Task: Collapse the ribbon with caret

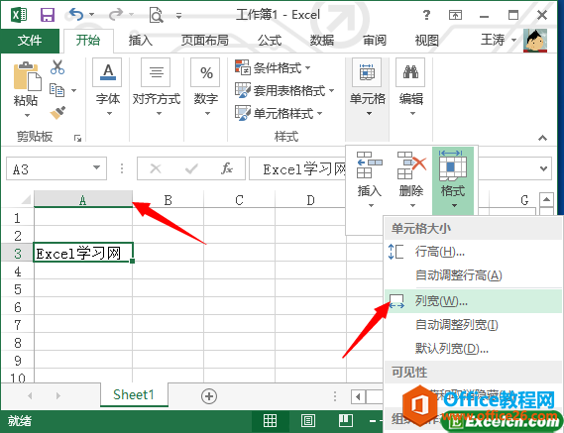Action: pos(543,138)
